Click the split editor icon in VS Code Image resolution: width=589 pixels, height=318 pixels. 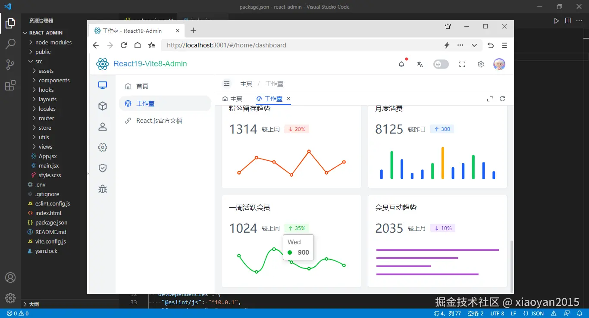[x=568, y=21]
